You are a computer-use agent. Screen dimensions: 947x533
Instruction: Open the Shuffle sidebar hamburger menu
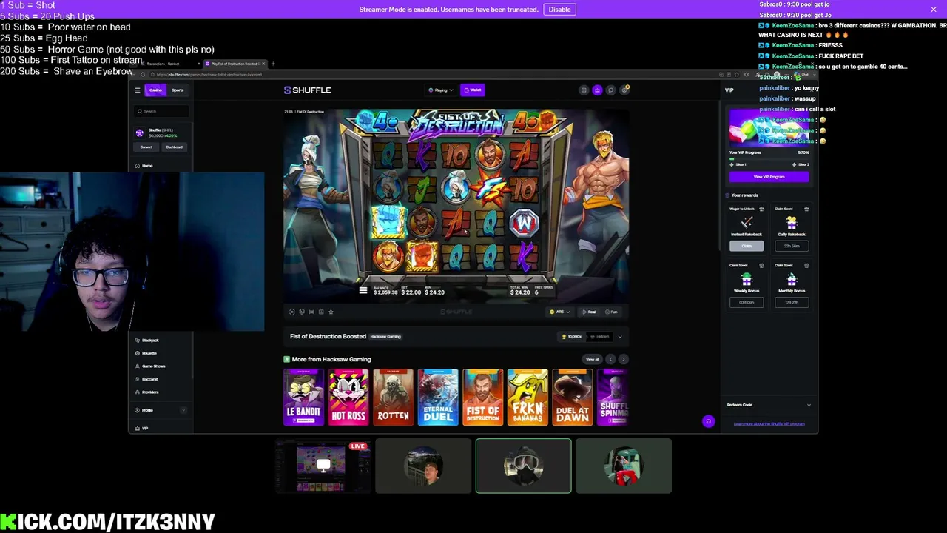pos(137,90)
